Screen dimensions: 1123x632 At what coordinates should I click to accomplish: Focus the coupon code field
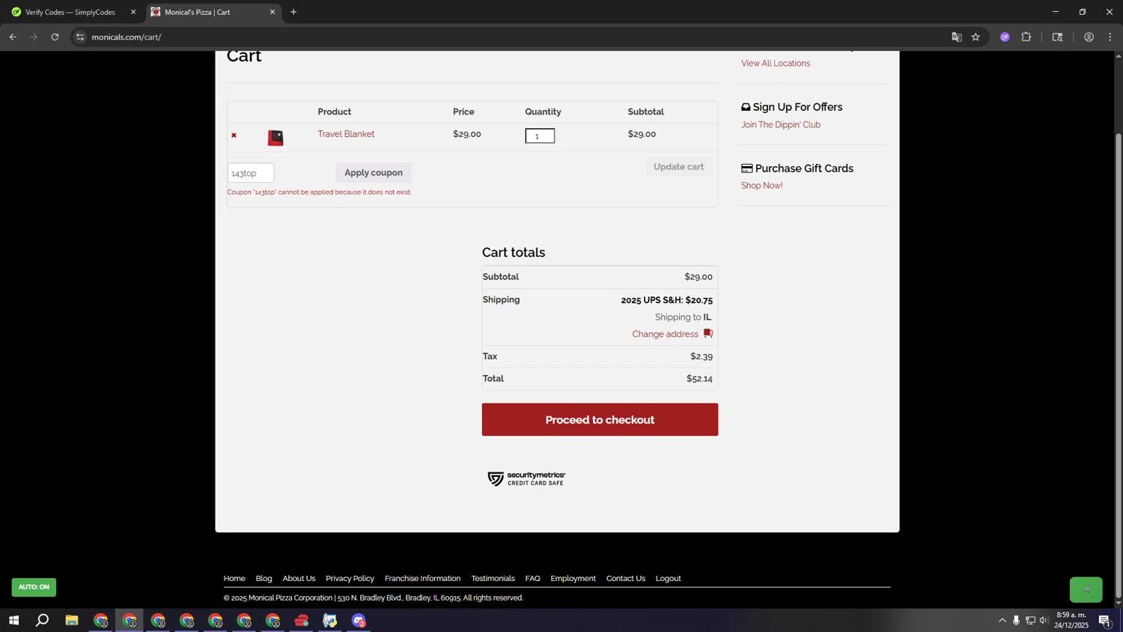coord(251,173)
